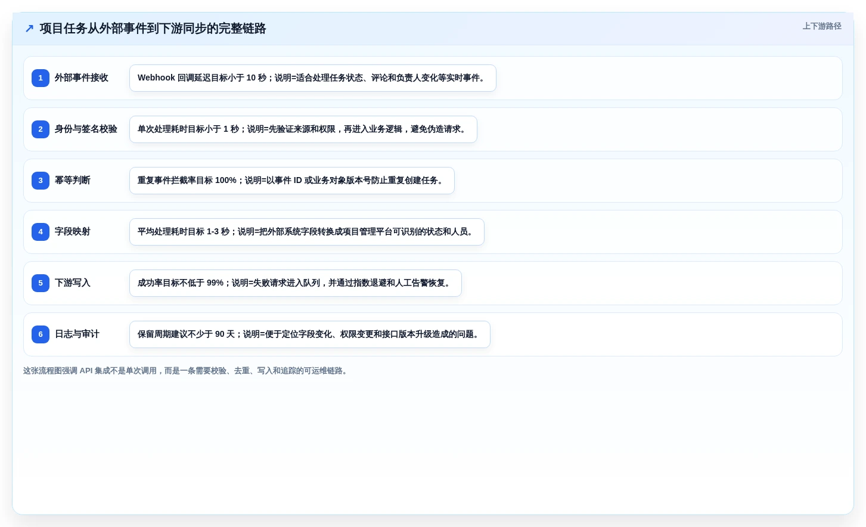This screenshot has height=527, width=866.
Task: Select the 身份与签名校验 step label
Action: pyautogui.click(x=86, y=129)
